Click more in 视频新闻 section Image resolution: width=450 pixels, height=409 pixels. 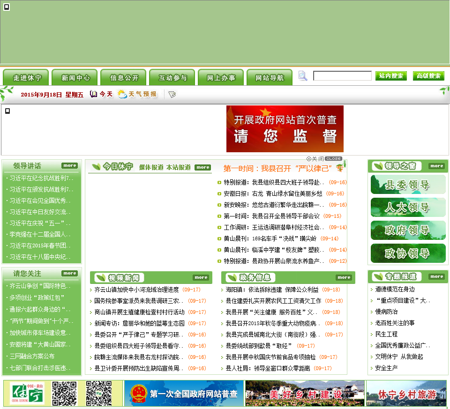(x=201, y=277)
